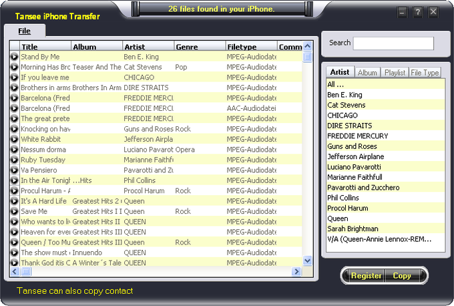Select 'All ...' in the artist list

pyautogui.click(x=385, y=84)
